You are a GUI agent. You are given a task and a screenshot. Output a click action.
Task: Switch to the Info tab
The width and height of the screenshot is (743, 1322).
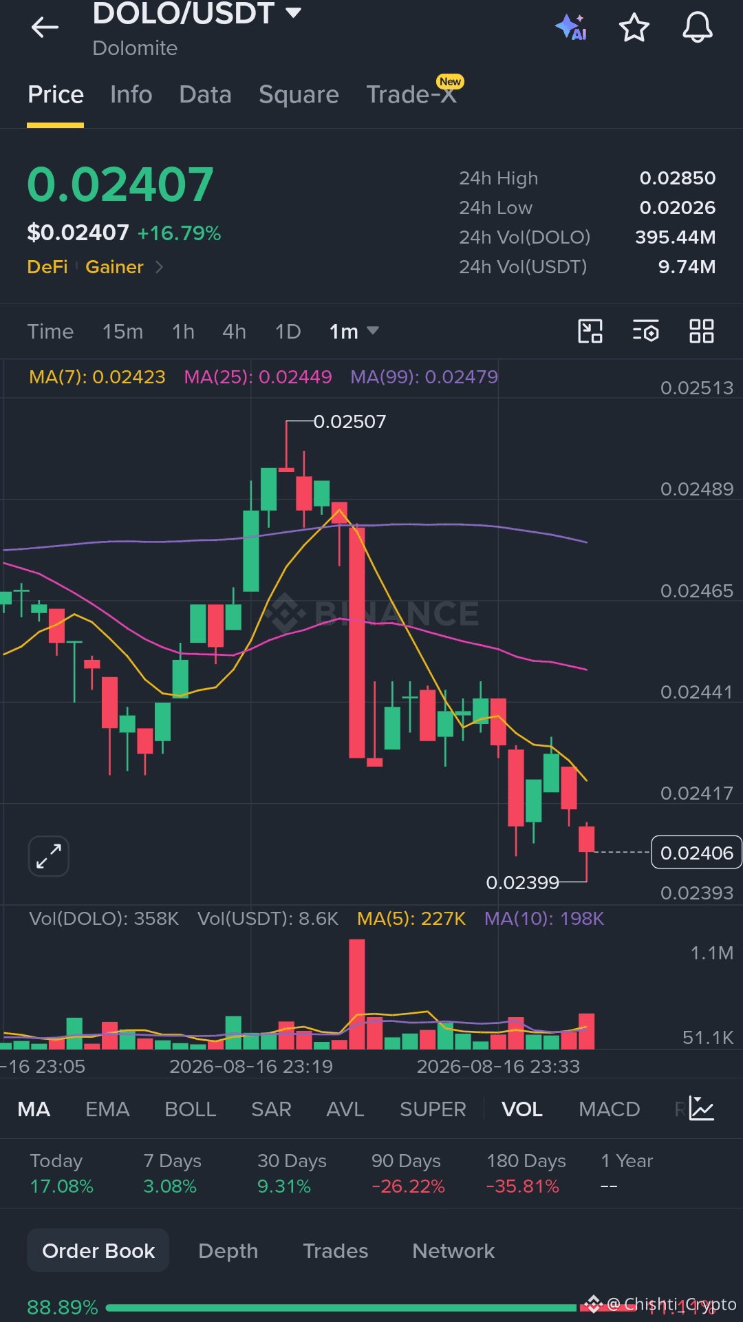pyautogui.click(x=131, y=94)
